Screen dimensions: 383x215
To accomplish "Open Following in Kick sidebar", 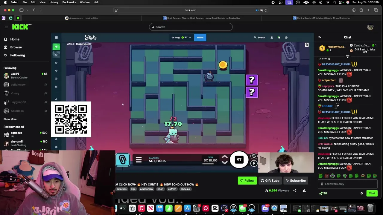I will (14, 55).
